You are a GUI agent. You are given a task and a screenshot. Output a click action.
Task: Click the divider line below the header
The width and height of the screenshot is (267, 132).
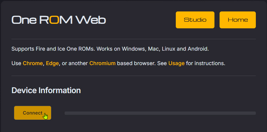[x=133, y=39]
